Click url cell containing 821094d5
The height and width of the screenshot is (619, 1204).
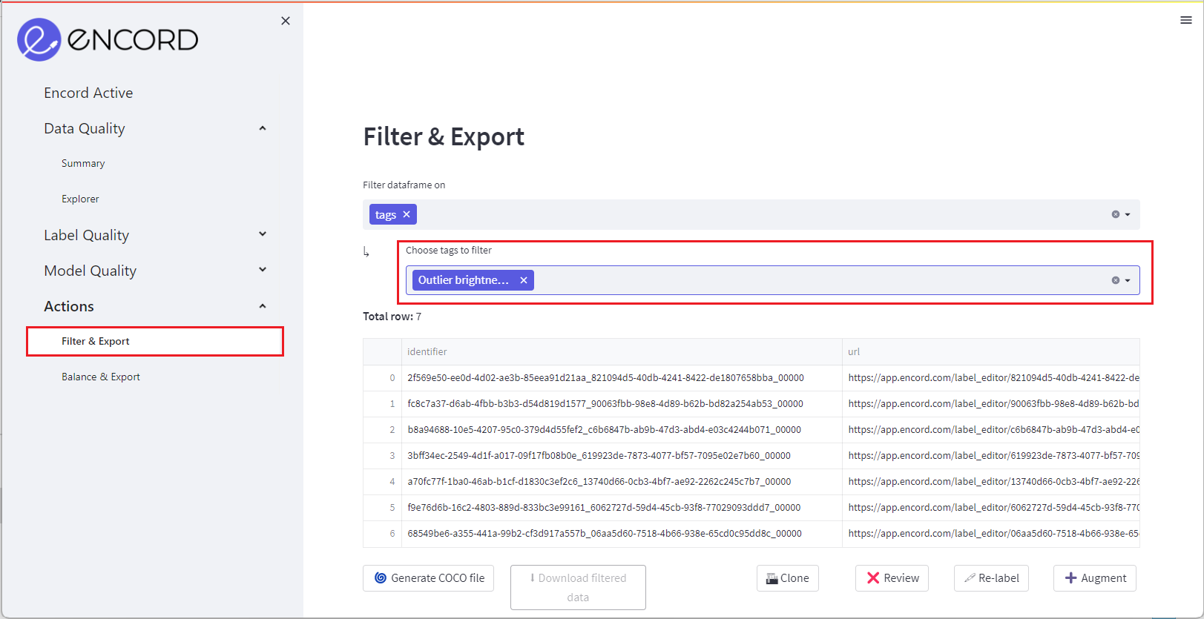pos(991,378)
